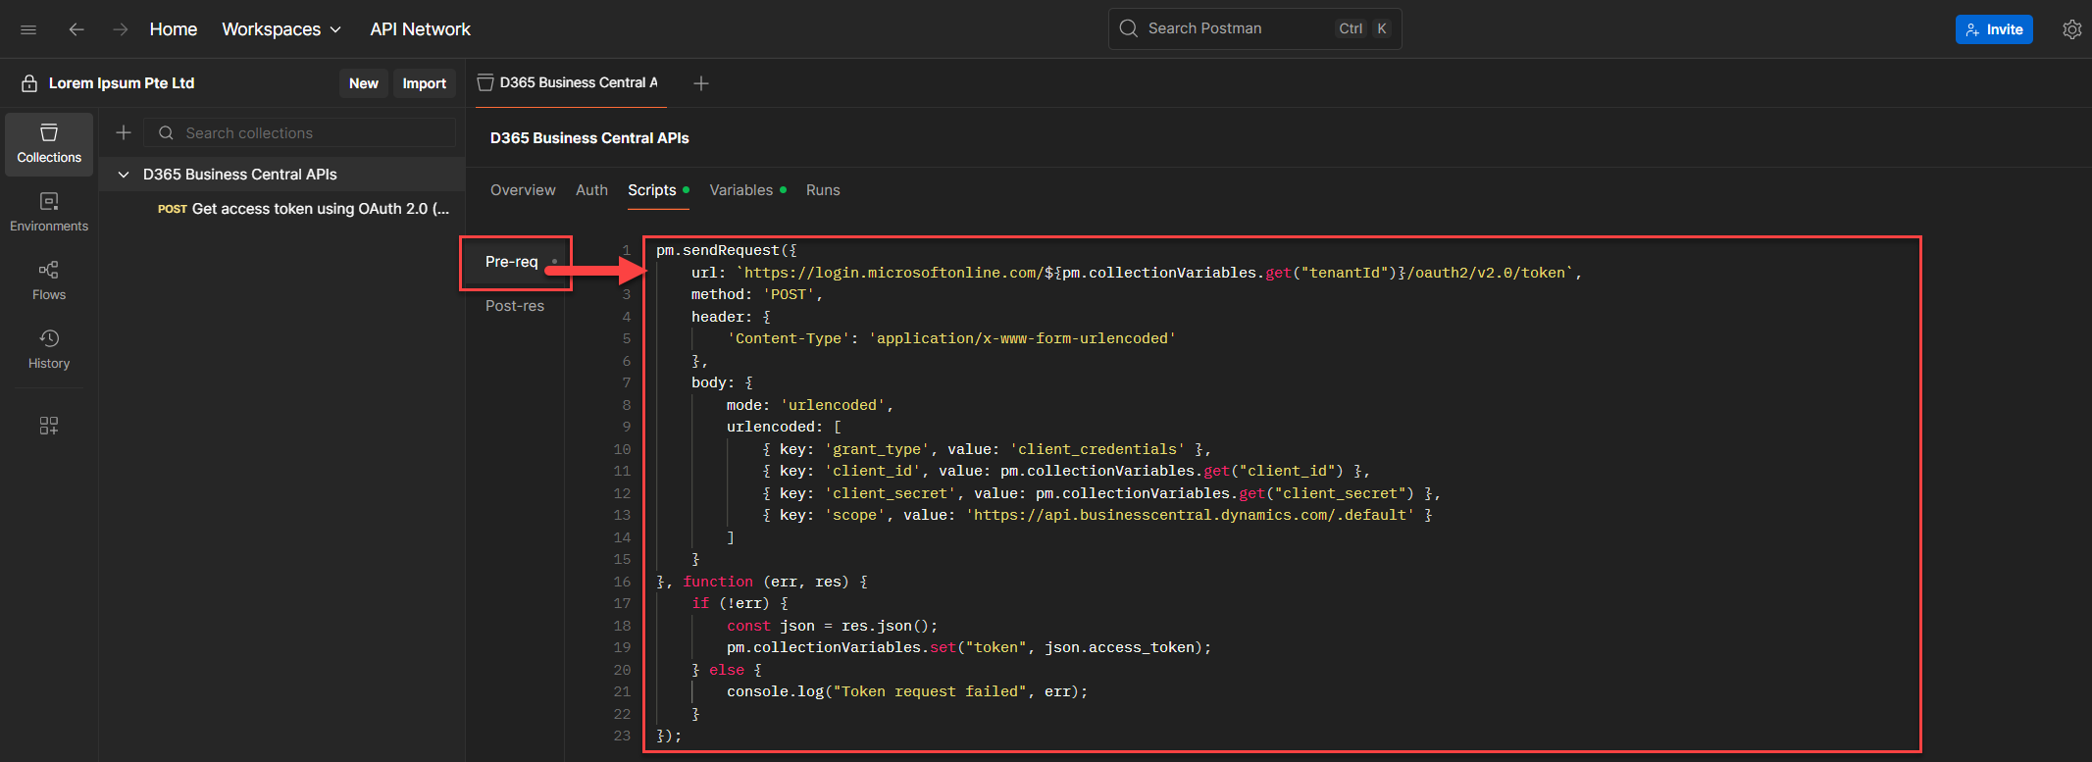The image size is (2092, 762).
Task: Select D365 Business Central APIs collection row
Action: [282, 175]
